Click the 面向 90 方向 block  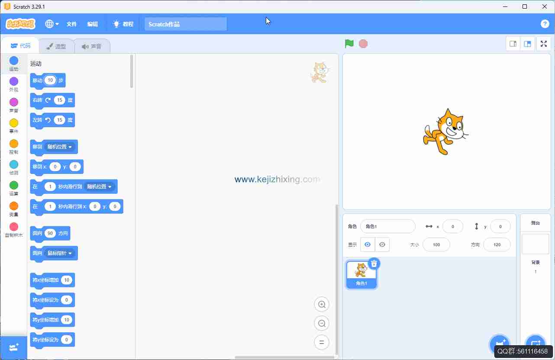coord(50,234)
